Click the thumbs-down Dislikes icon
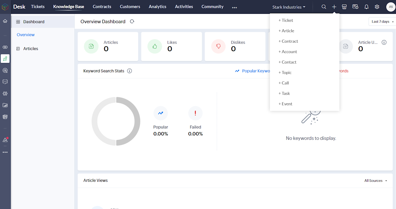The width and height of the screenshot is (396, 209). point(218,46)
